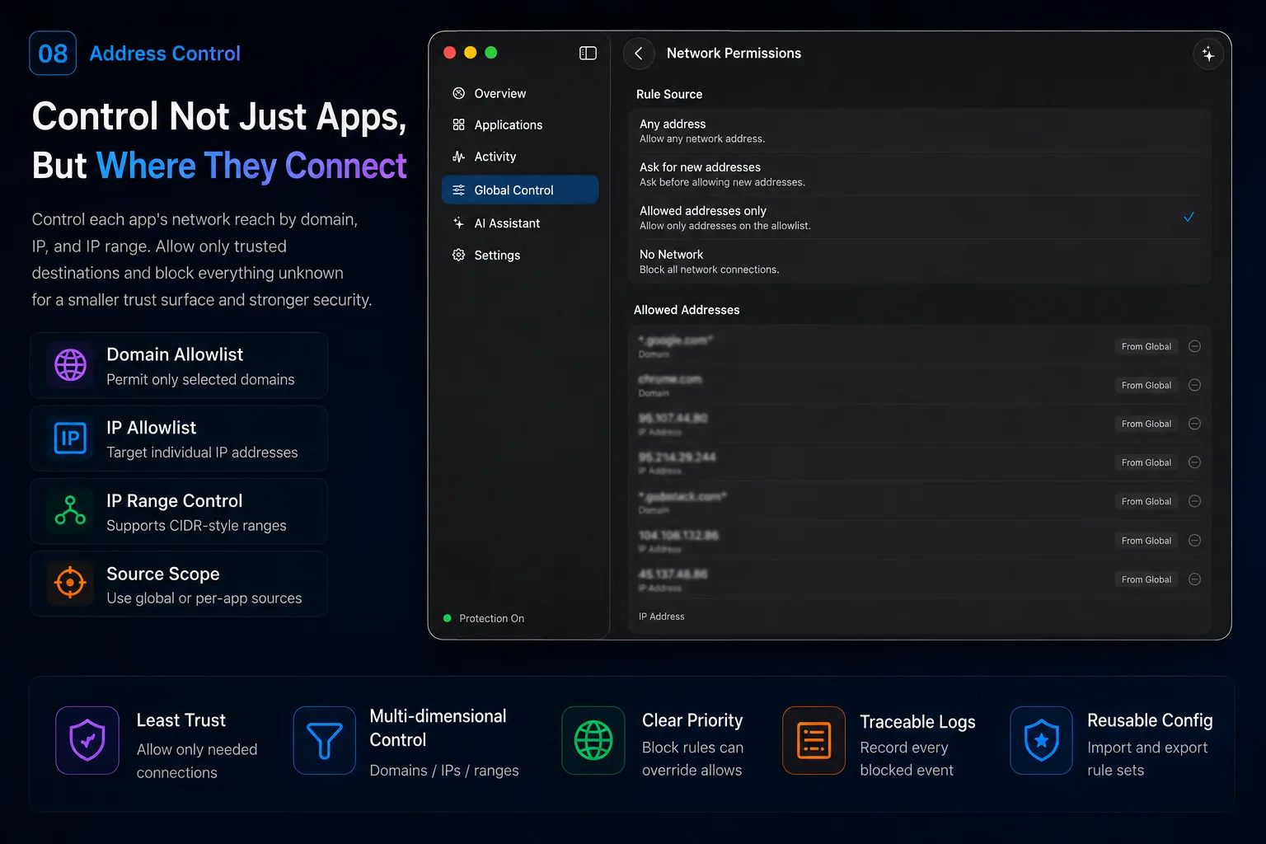Click the Traceable Logs feature title
Viewport: 1266px width, 844px height.
click(x=917, y=722)
